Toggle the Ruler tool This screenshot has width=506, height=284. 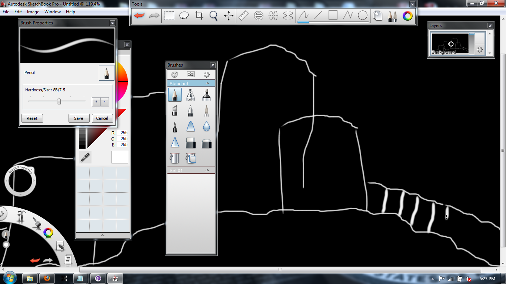243,16
